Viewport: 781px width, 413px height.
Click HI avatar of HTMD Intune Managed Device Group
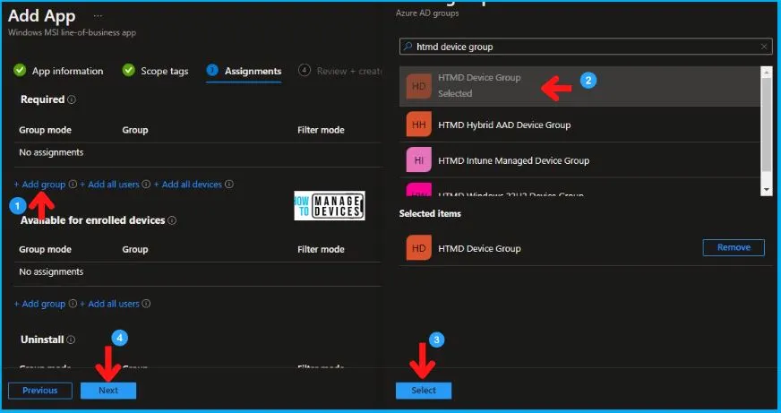[419, 160]
